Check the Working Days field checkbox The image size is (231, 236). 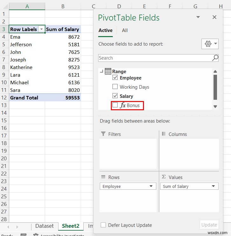pyautogui.click(x=115, y=86)
